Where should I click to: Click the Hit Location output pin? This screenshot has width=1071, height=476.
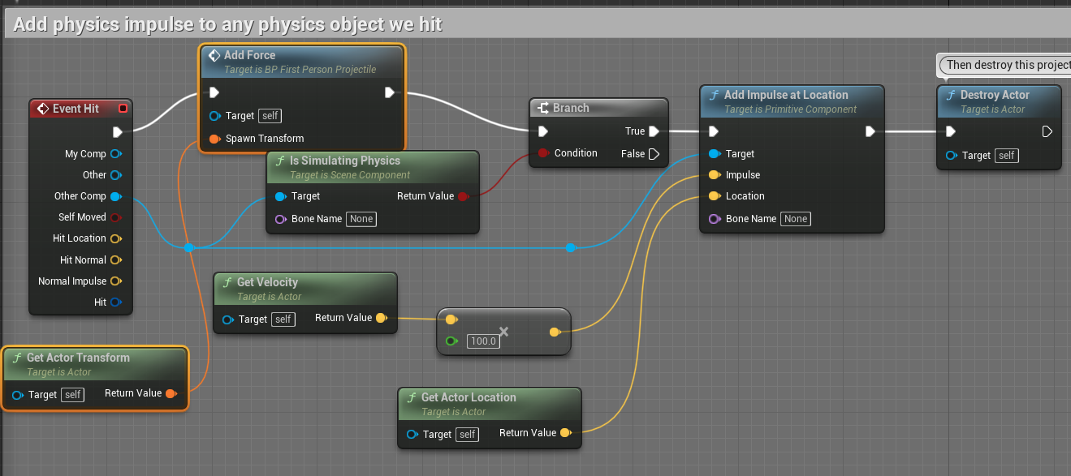[115, 238]
